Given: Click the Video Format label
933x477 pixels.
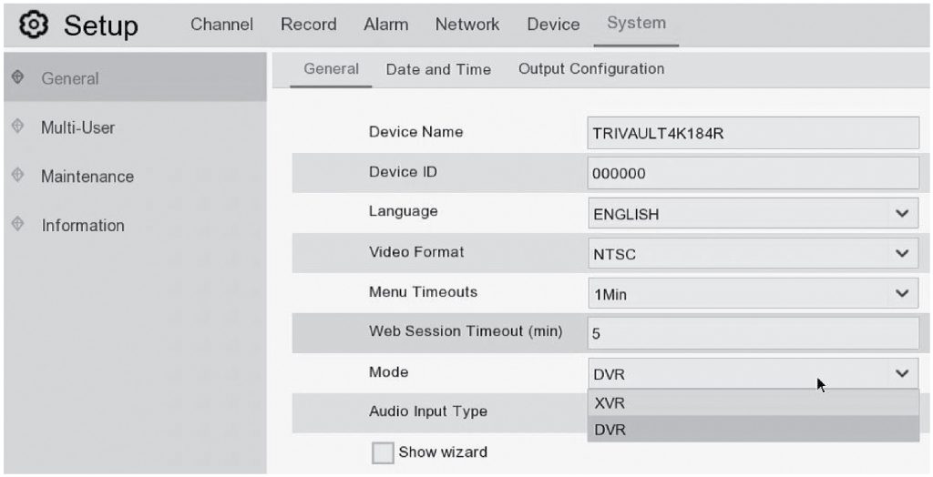Looking at the screenshot, I should (x=415, y=251).
